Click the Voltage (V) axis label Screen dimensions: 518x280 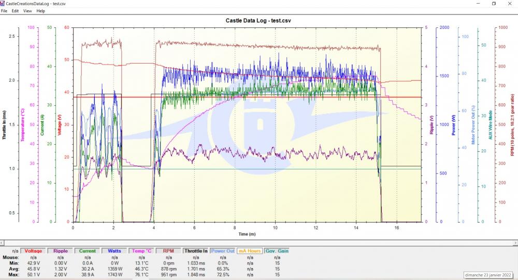60,125
